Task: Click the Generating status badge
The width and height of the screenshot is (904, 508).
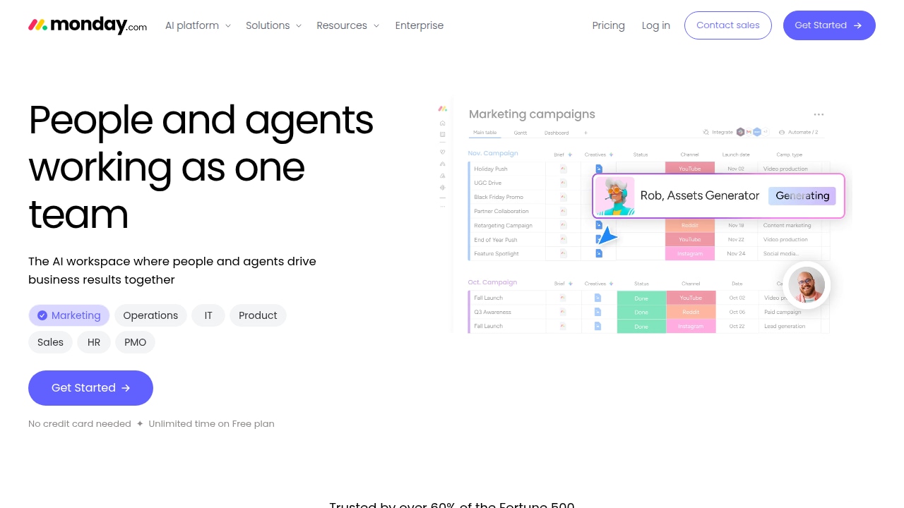Action: pos(802,195)
